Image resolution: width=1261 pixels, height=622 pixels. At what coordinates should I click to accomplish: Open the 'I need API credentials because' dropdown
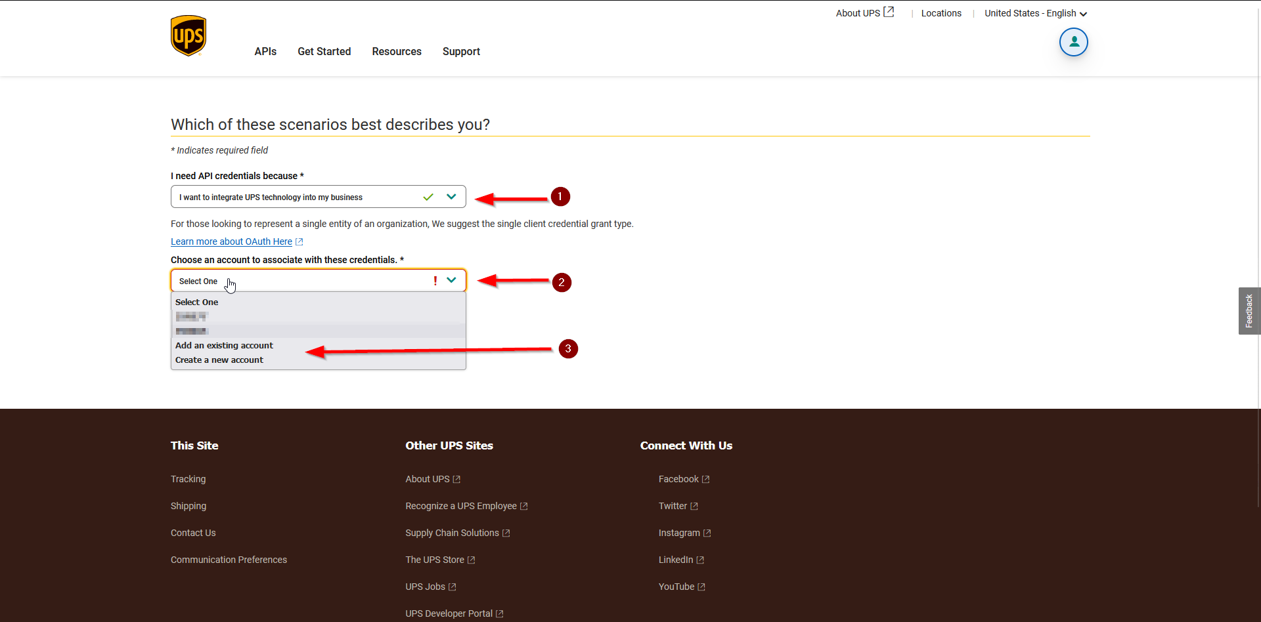tap(451, 196)
